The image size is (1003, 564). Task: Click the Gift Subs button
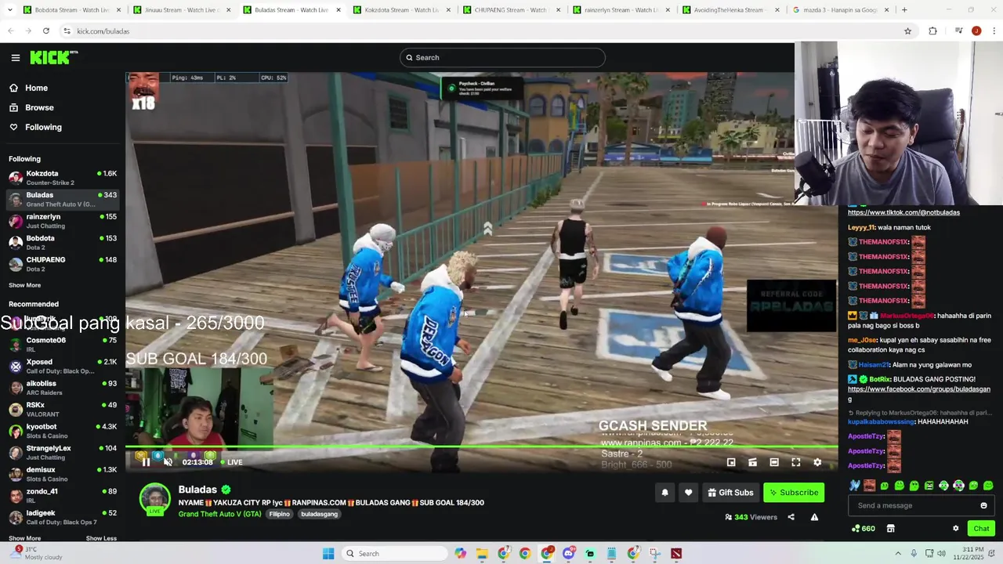(x=730, y=493)
